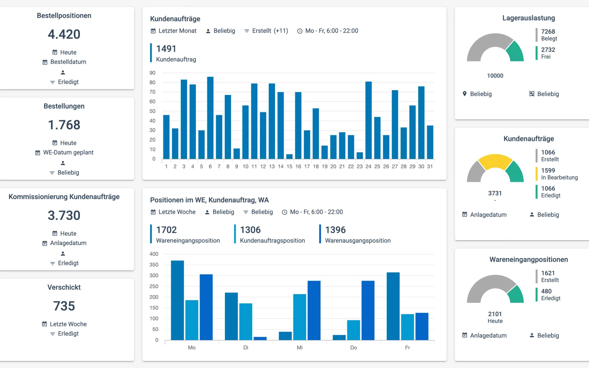Open the Beliebig status filter in Bestellungen card
This screenshot has height=368, width=589.
tap(64, 173)
